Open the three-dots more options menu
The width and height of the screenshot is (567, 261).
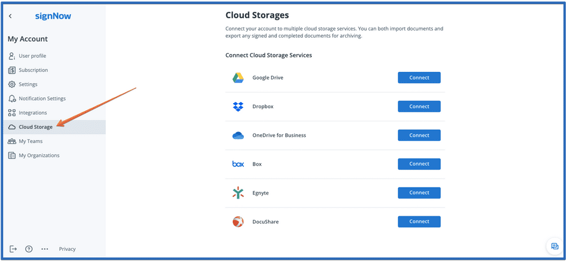pyautogui.click(x=44, y=249)
